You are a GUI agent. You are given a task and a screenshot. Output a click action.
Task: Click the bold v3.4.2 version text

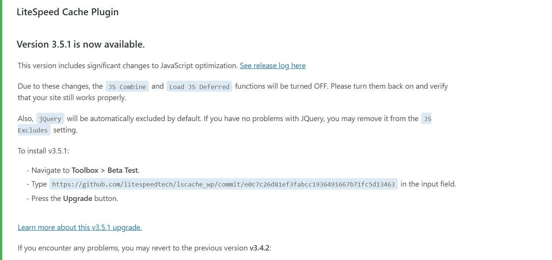pyautogui.click(x=259, y=248)
